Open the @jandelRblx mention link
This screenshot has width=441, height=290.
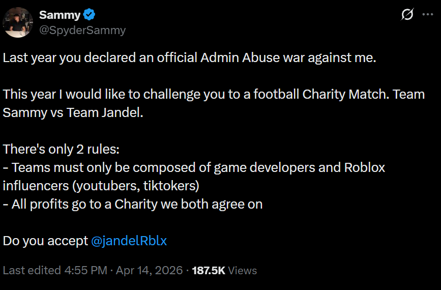click(129, 241)
